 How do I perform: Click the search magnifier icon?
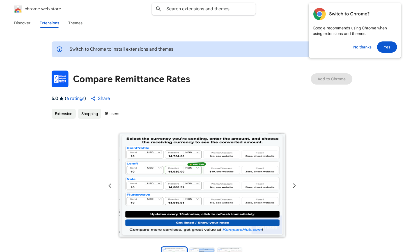pos(159,9)
